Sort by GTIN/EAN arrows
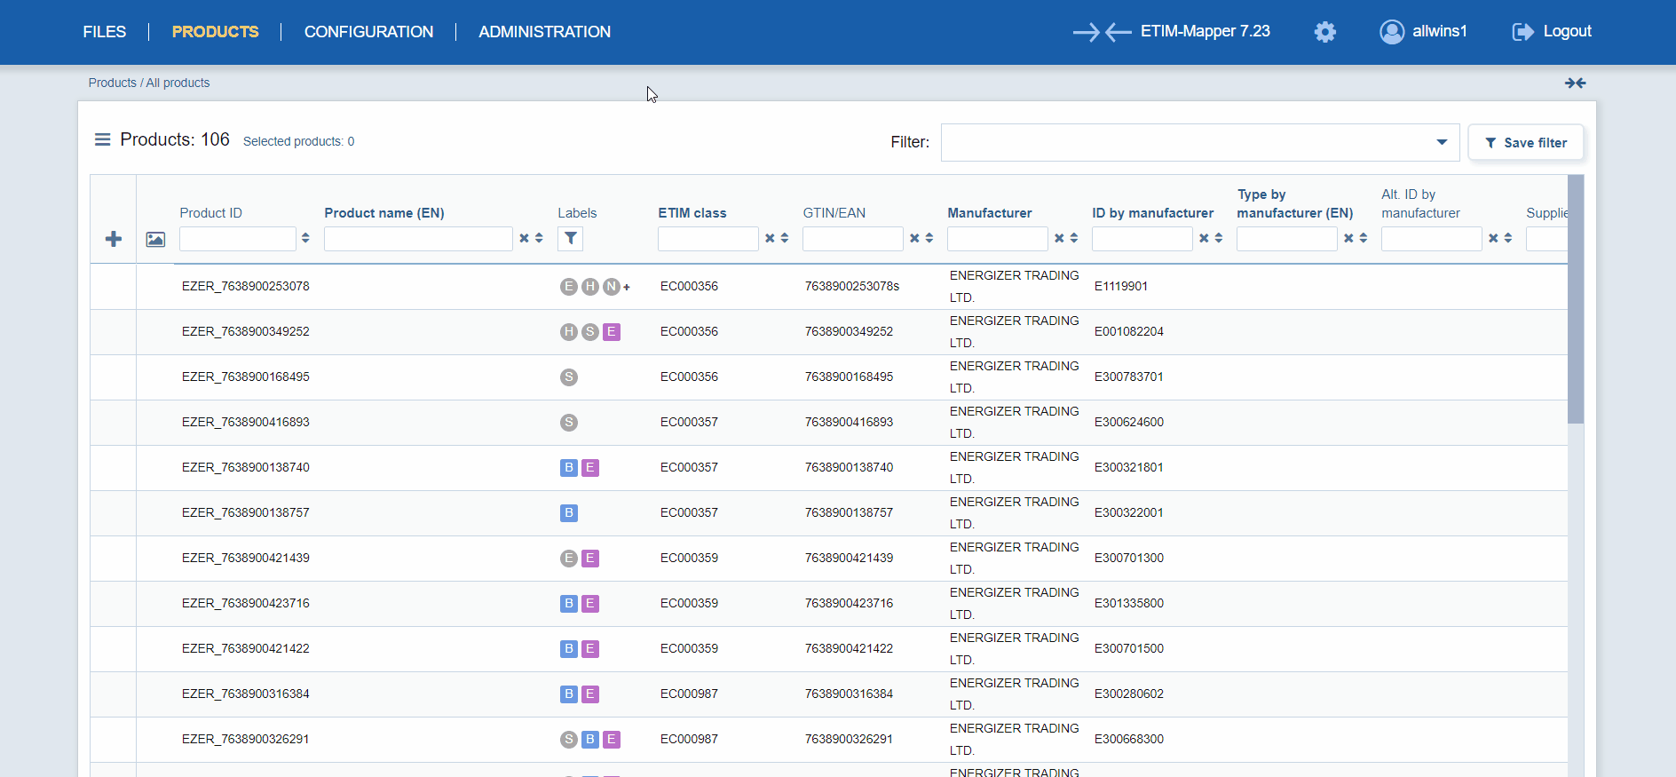 point(929,238)
